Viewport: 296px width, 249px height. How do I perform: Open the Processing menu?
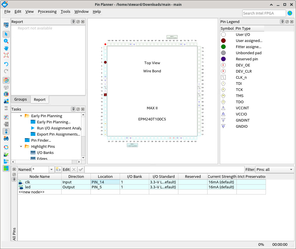[x=47, y=11]
